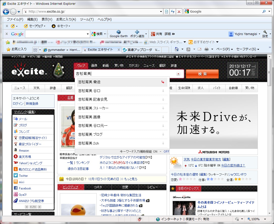This screenshot has width=274, height=224.
Task: Click the Read mail envelope icon
Action: 200,49
